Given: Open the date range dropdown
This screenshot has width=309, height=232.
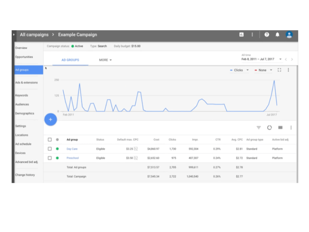Looking at the screenshot, I should (261, 59).
